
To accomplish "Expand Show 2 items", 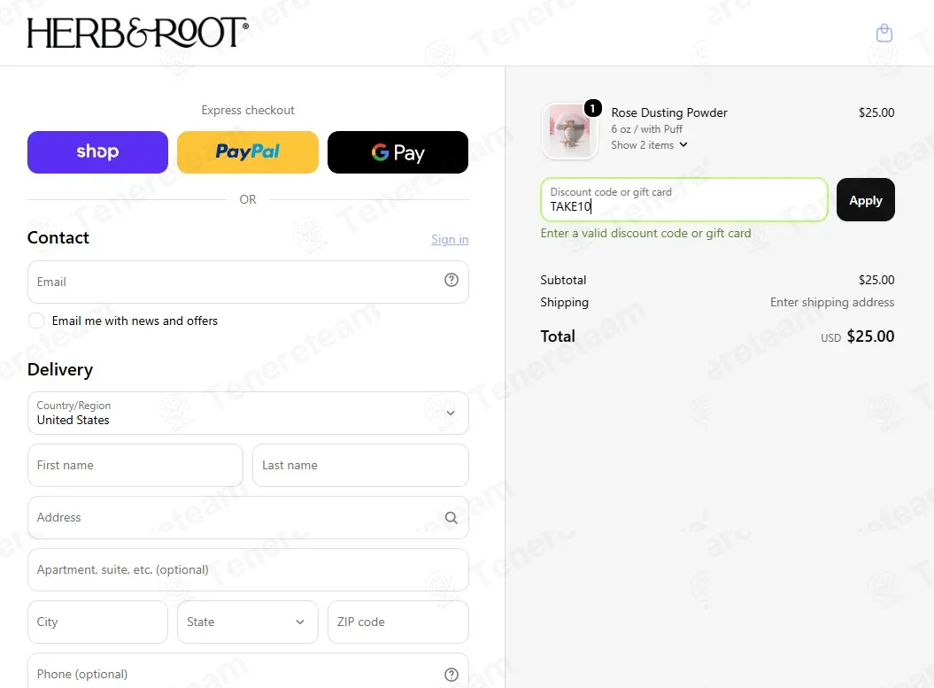I will tap(649, 144).
